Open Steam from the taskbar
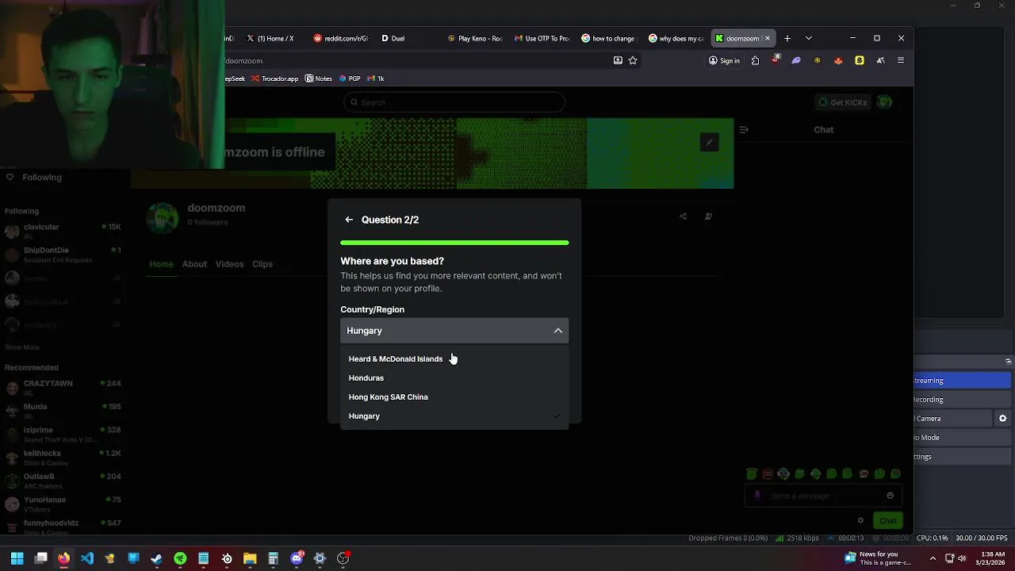The width and height of the screenshot is (1015, 571). (157, 558)
